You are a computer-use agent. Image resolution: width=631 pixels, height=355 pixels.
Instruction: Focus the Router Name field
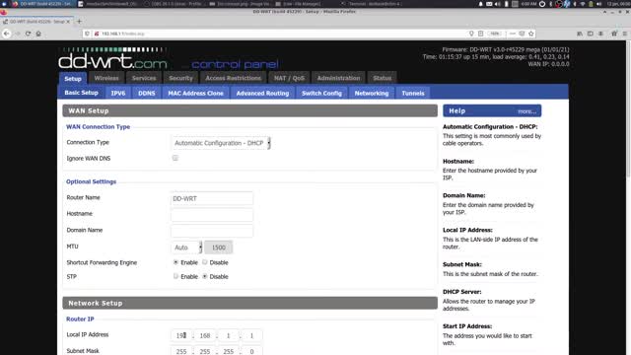212,198
